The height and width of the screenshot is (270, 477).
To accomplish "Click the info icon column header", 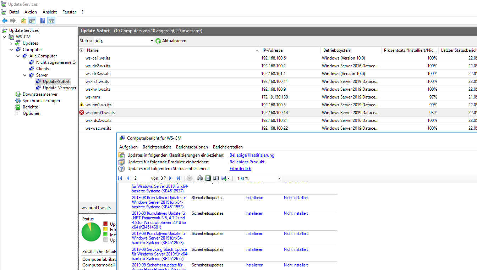I will pyautogui.click(x=82, y=50).
